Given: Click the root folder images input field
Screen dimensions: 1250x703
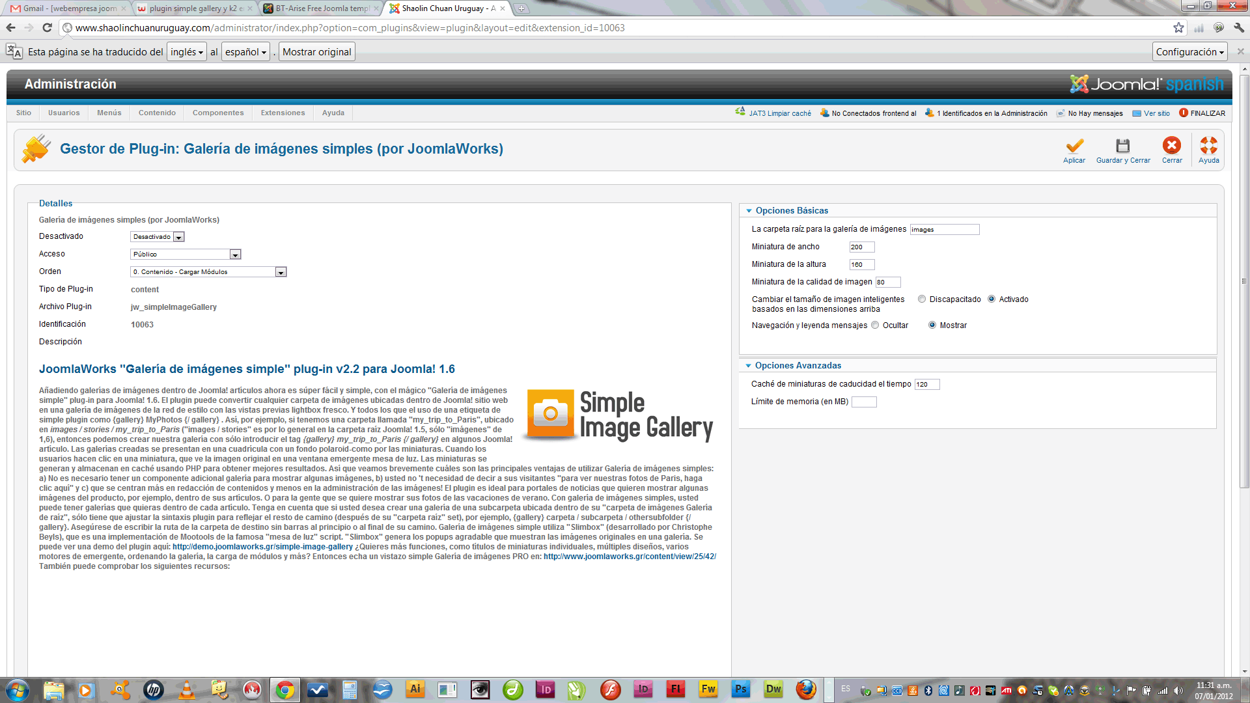Looking at the screenshot, I should coord(944,229).
